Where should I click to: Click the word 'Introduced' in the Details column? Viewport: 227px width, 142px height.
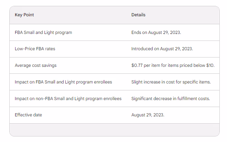[142, 49]
